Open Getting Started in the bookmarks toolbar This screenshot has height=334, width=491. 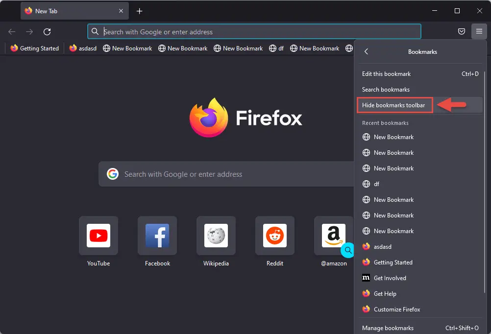(x=34, y=48)
